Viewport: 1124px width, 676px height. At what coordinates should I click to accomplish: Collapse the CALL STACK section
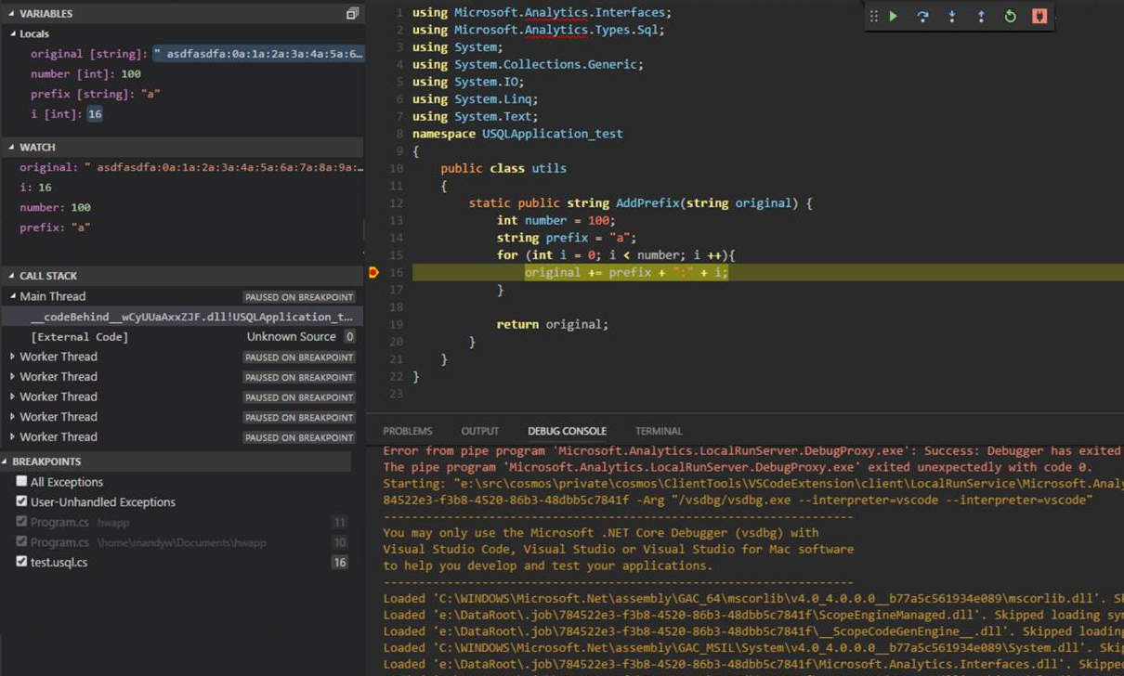point(9,275)
